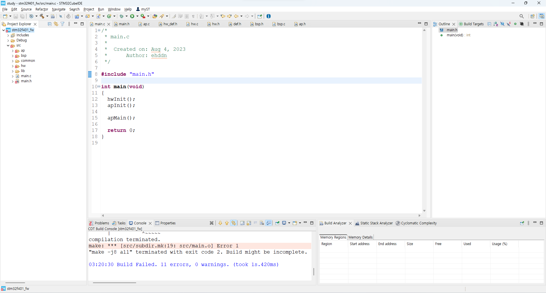Click the Remove Launch X in Console
Screen dimensions: 546x293
pyautogui.click(x=212, y=223)
